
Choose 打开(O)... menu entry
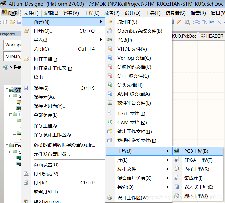pyautogui.click(x=63, y=31)
